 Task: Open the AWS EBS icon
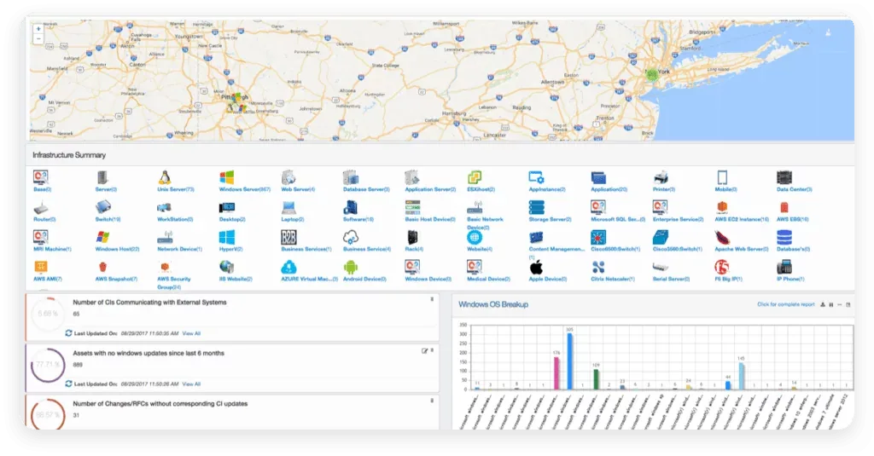tap(784, 208)
